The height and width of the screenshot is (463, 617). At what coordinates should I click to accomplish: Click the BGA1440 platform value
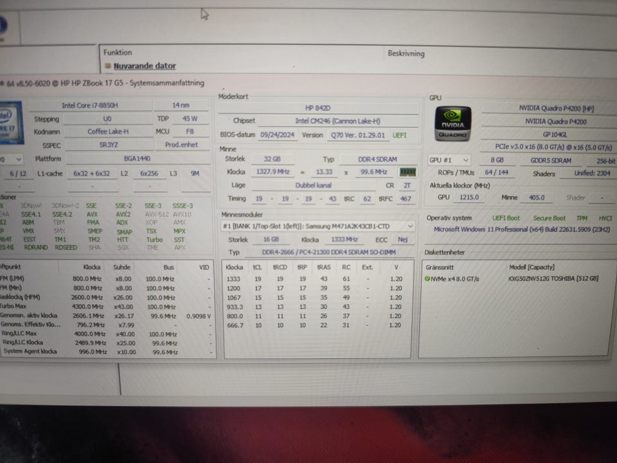(x=138, y=159)
